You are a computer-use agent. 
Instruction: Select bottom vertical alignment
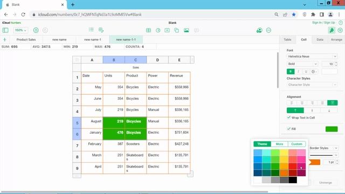(x=329, y=110)
